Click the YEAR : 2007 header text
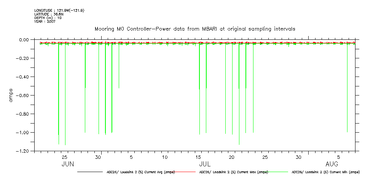This screenshot has width=384, height=191. 45,21
